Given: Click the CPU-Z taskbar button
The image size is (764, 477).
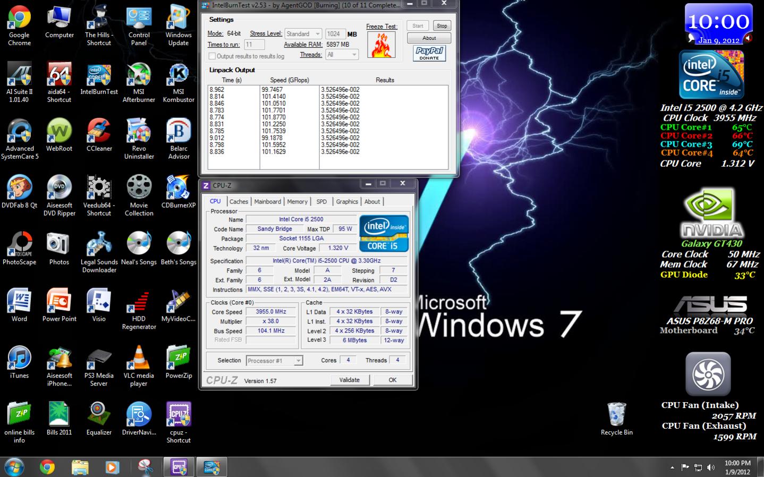Looking at the screenshot, I should (x=179, y=467).
